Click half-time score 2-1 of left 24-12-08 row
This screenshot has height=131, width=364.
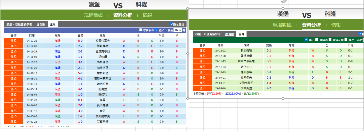click(x=161, y=46)
